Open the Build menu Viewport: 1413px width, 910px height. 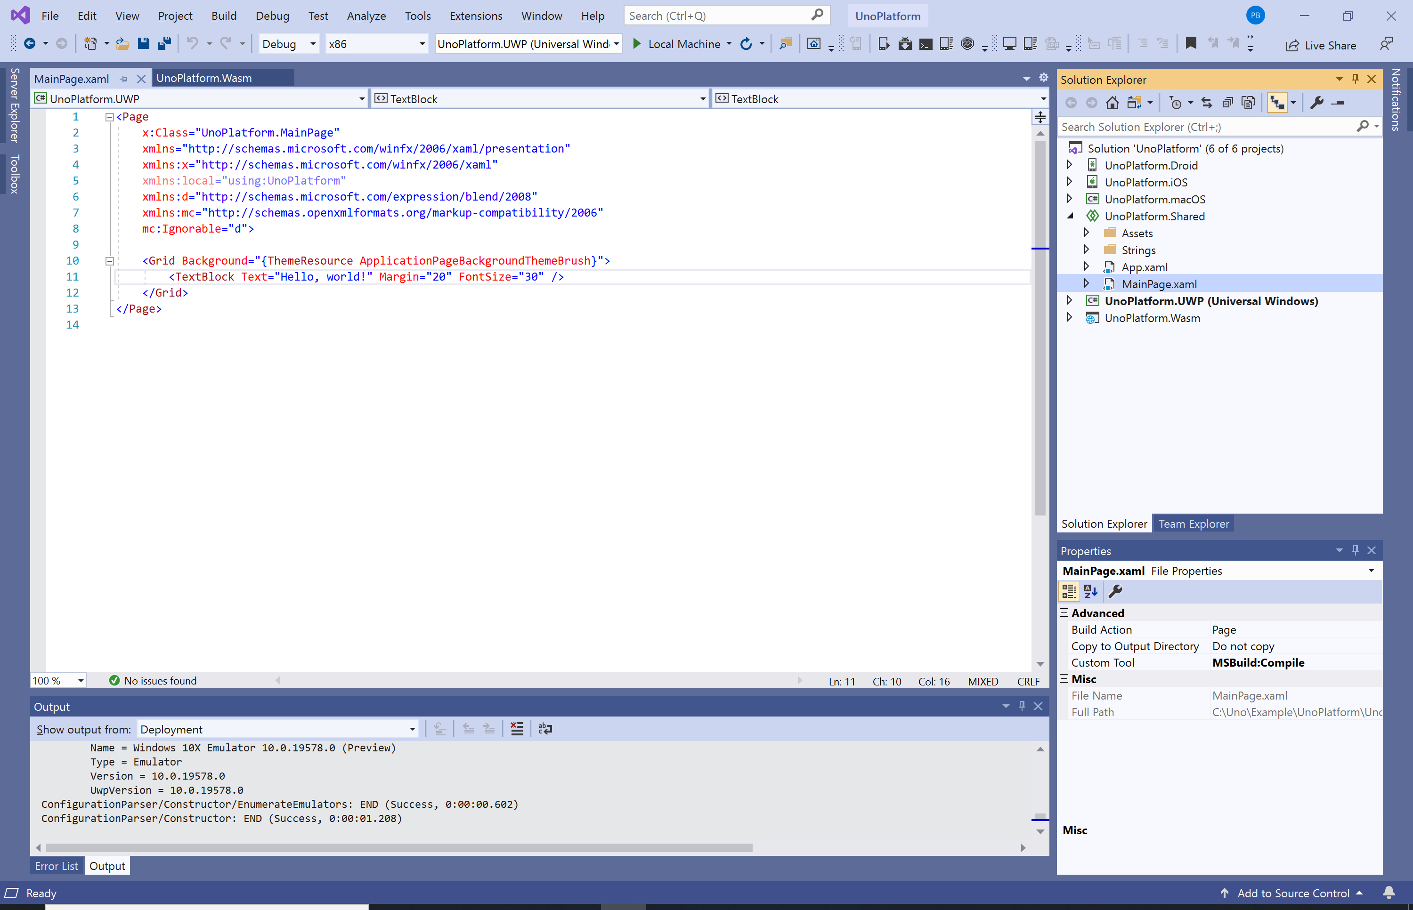coord(223,16)
